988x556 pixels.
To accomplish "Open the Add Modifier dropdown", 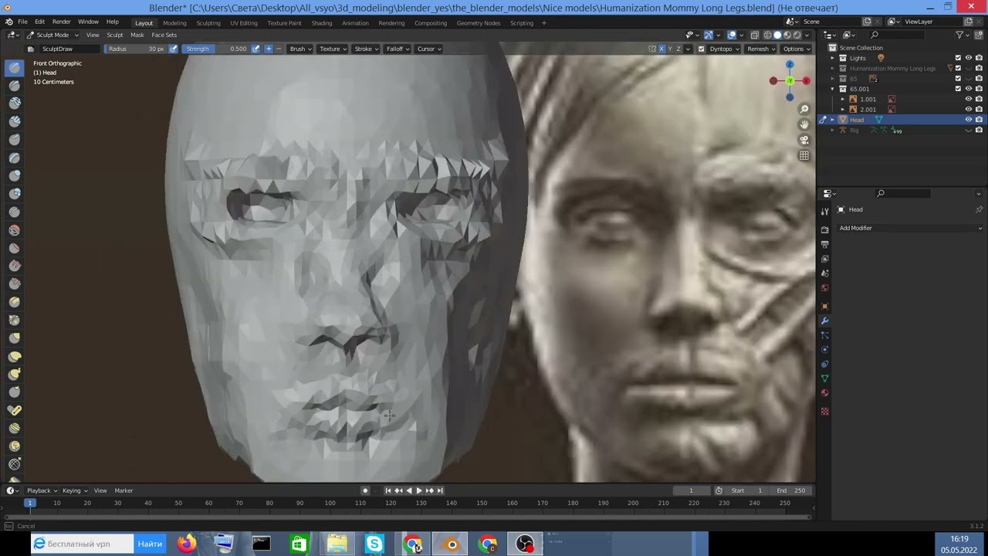I will click(x=911, y=228).
